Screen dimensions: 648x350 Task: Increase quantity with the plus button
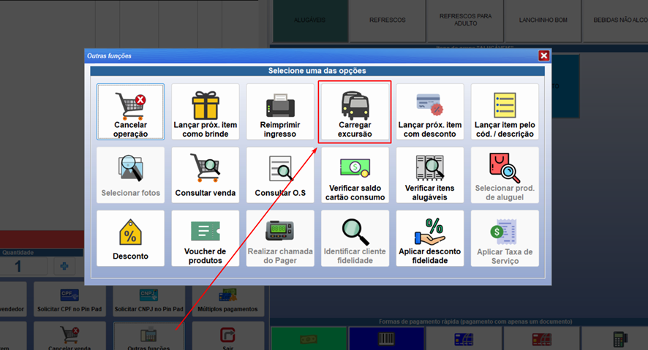click(x=64, y=266)
